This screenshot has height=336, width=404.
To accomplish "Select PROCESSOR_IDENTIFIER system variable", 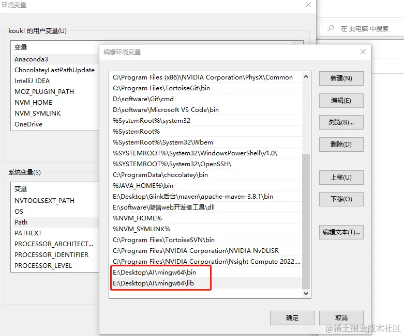I will (55, 255).
